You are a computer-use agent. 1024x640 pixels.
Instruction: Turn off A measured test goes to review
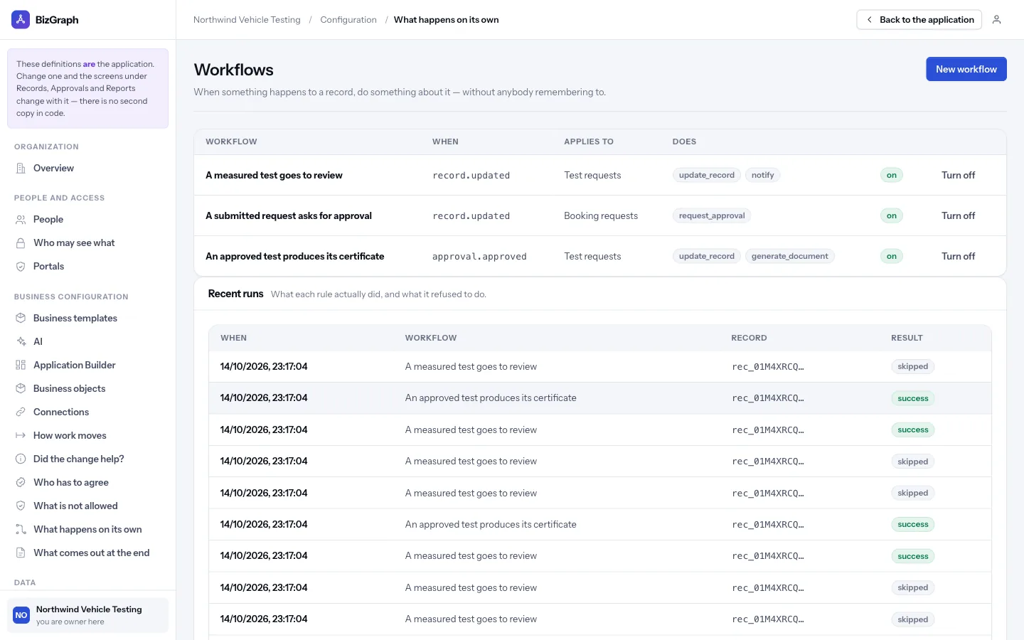[958, 175]
